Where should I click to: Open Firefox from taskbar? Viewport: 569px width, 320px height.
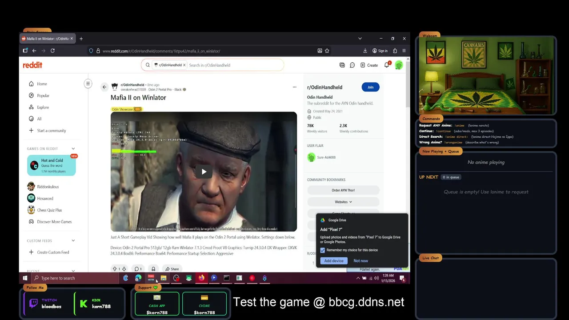tap(201, 278)
